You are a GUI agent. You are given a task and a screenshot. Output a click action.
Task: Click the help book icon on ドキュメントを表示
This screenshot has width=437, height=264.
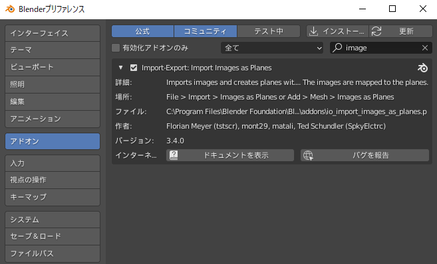tap(174, 155)
